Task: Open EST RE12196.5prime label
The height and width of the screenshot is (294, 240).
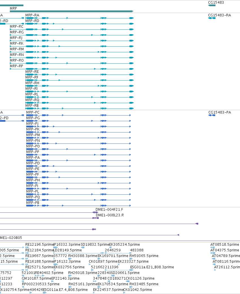Action: 39,245
